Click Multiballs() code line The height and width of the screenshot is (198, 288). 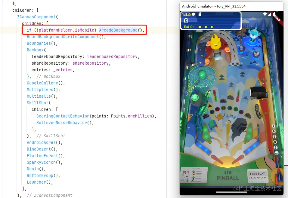click(42, 96)
